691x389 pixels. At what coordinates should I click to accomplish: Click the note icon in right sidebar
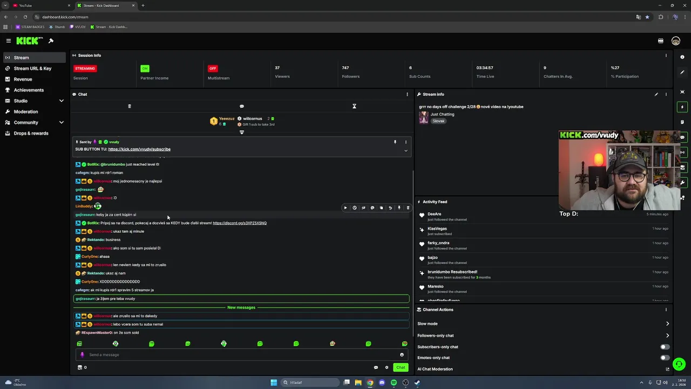[682, 122]
